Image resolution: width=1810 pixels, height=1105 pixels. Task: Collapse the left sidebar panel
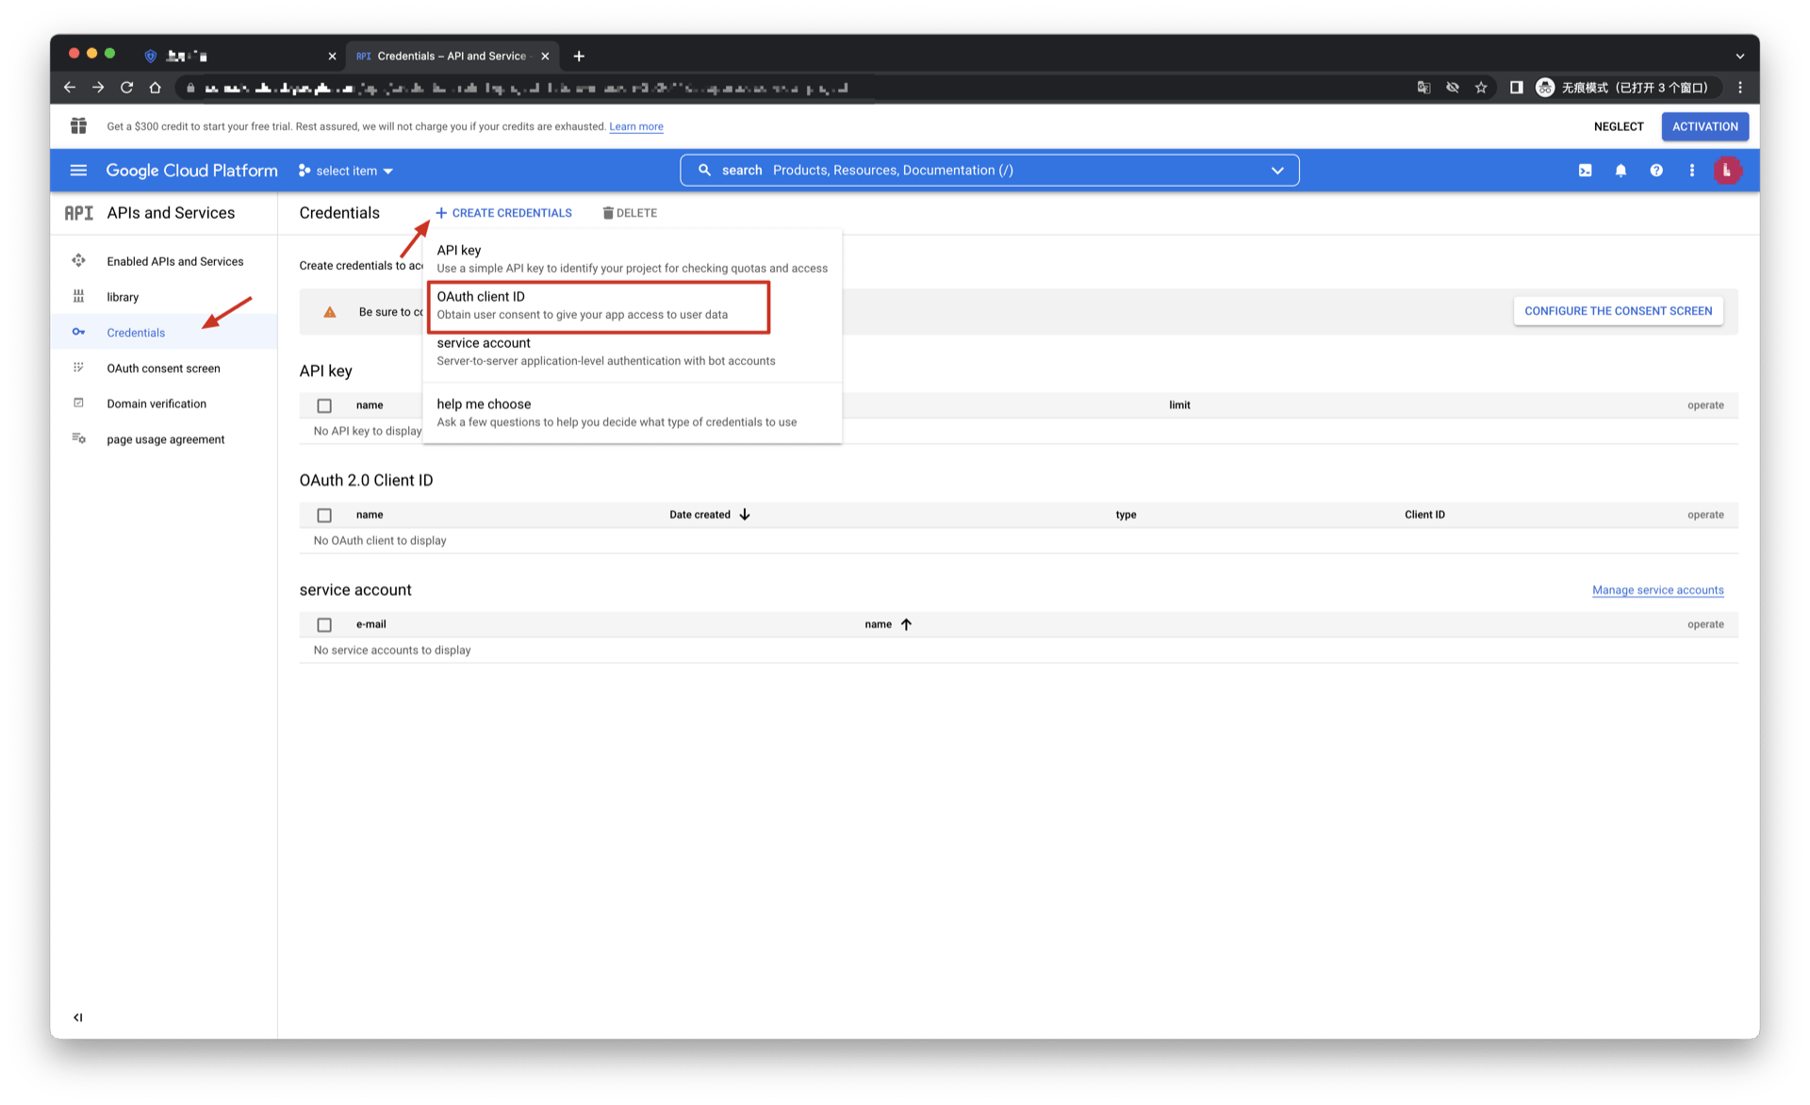pos(78,1017)
